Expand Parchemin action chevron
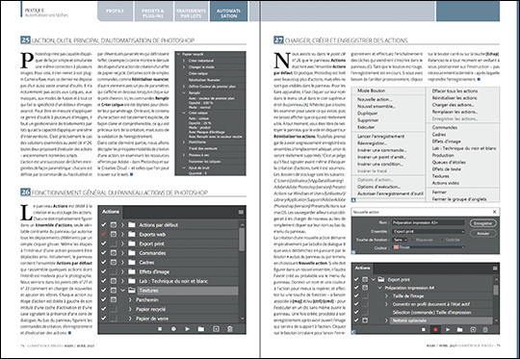The height and width of the screenshot is (359, 520). click(130, 299)
